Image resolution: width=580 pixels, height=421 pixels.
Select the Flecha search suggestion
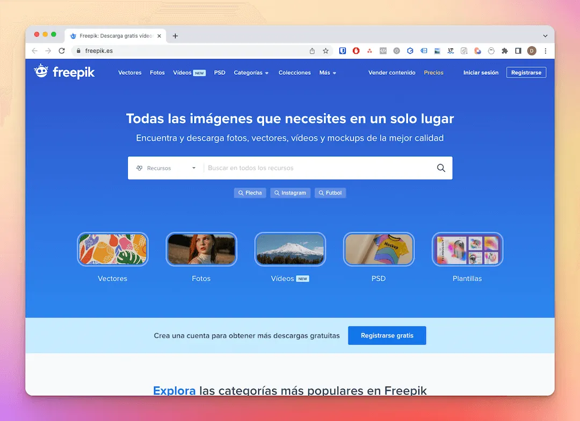[x=250, y=193]
